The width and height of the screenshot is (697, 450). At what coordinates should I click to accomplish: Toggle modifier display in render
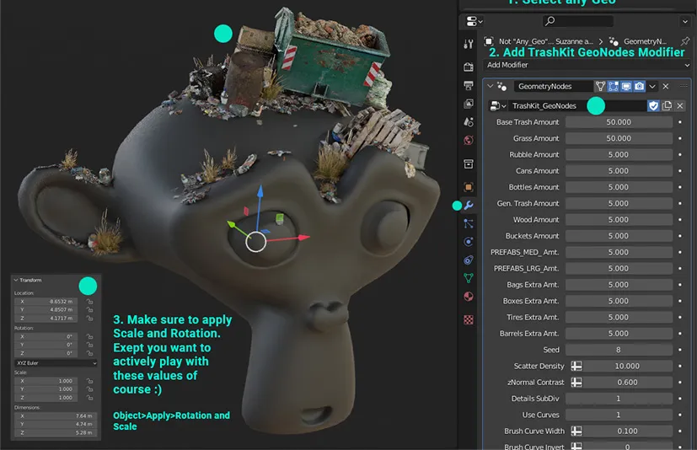coord(639,86)
